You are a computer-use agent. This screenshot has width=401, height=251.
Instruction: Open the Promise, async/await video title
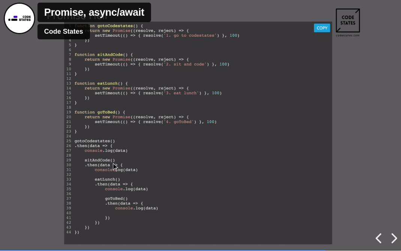point(94,12)
